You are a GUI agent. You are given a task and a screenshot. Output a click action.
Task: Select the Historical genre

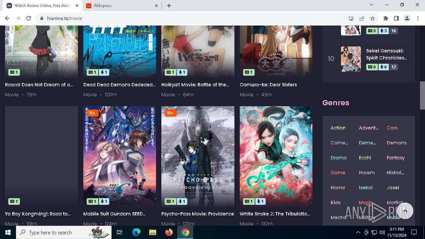pyautogui.click(x=395, y=173)
